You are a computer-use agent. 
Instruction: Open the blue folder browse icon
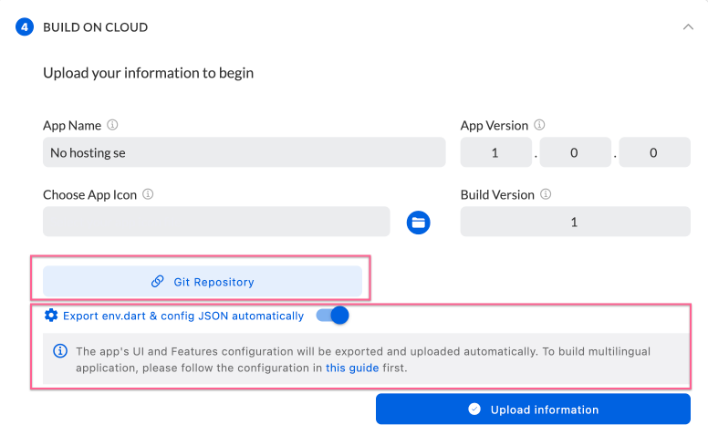click(418, 222)
